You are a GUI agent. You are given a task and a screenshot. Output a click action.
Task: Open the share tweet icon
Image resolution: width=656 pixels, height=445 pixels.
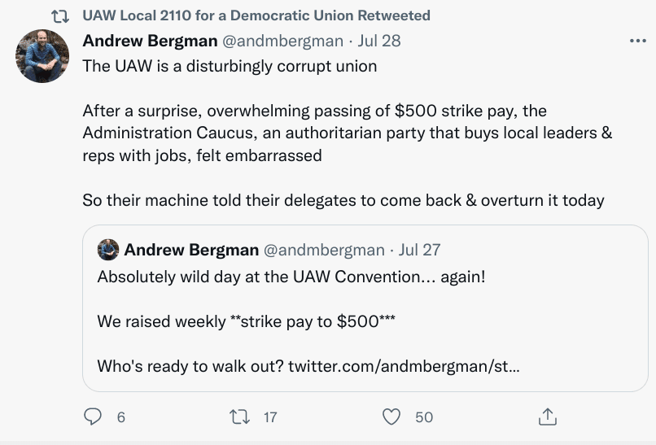click(x=548, y=417)
